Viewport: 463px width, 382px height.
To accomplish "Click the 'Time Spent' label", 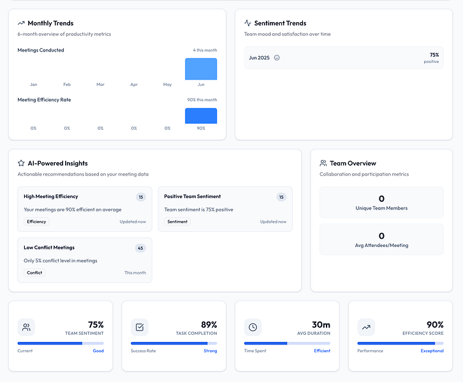I will click(255, 351).
